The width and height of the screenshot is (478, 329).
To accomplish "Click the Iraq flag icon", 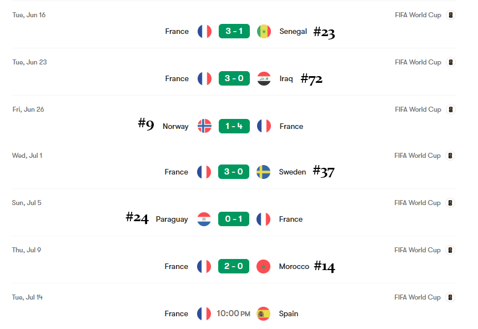I will tap(264, 78).
